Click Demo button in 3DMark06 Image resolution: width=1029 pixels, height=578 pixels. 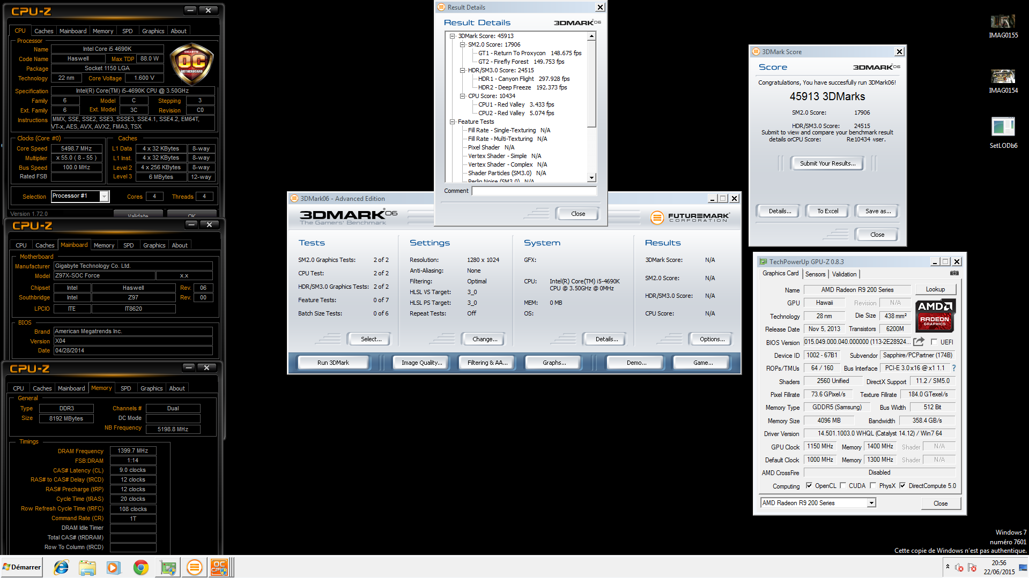tap(636, 363)
